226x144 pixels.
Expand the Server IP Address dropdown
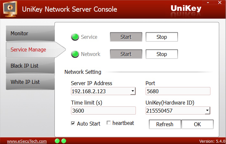[x=133, y=91]
